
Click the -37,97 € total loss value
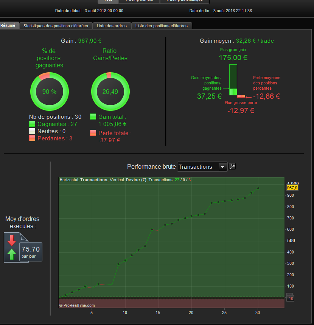(109, 140)
